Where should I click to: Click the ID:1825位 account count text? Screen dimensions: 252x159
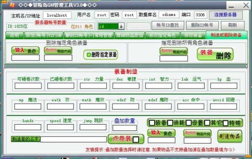click(x=17, y=26)
